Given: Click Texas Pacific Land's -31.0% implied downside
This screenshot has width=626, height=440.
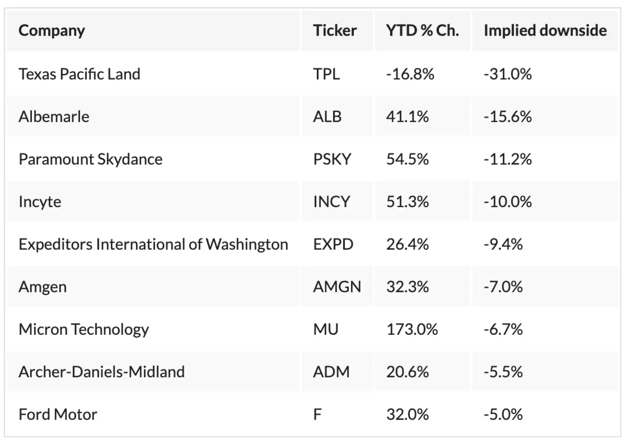Looking at the screenshot, I should (x=508, y=74).
